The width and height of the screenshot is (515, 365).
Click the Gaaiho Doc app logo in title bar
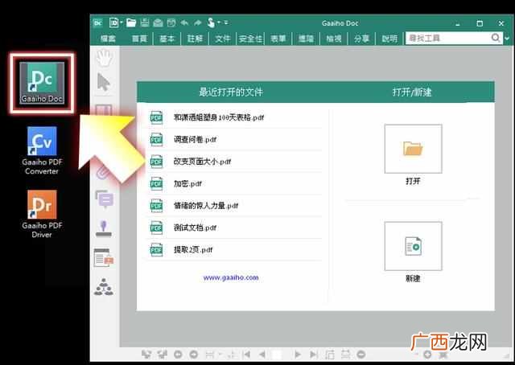(x=98, y=23)
